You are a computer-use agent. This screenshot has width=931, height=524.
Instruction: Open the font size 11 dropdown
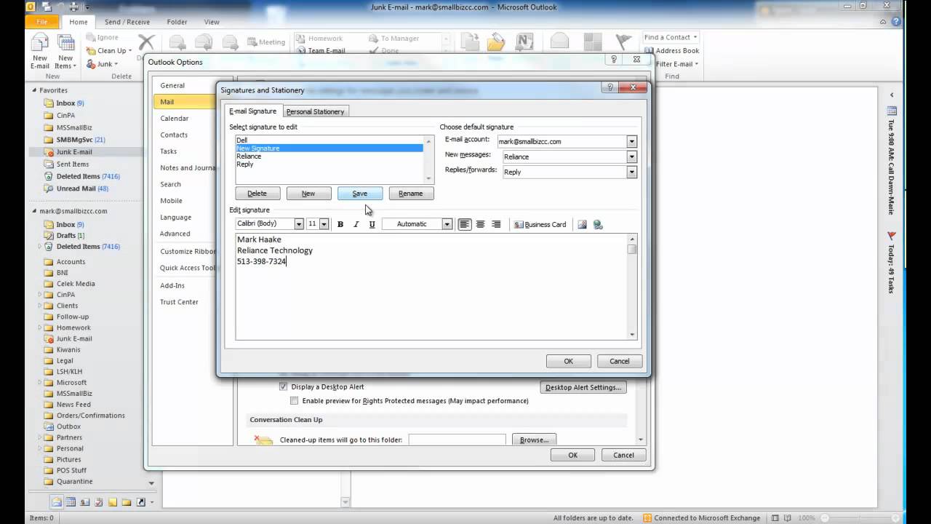click(324, 224)
